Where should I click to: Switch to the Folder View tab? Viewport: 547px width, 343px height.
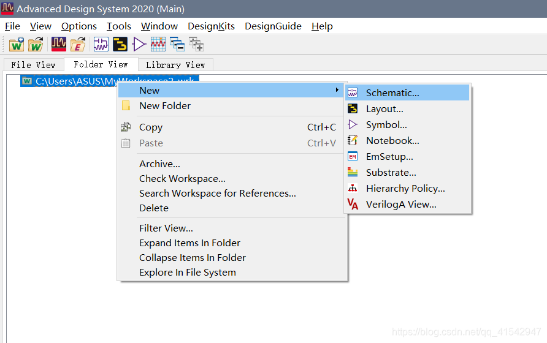tap(101, 64)
